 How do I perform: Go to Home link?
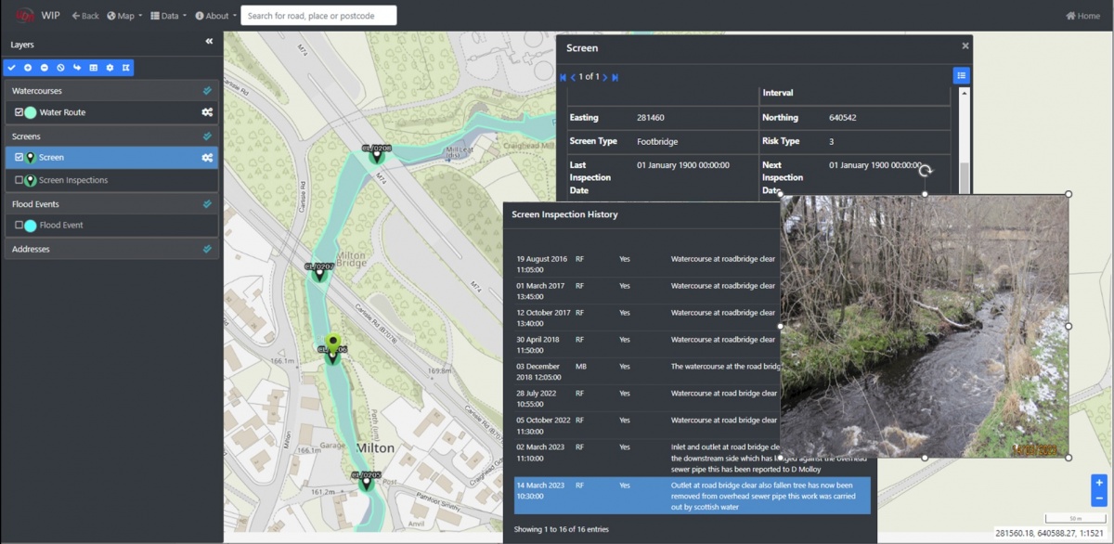tap(1082, 16)
